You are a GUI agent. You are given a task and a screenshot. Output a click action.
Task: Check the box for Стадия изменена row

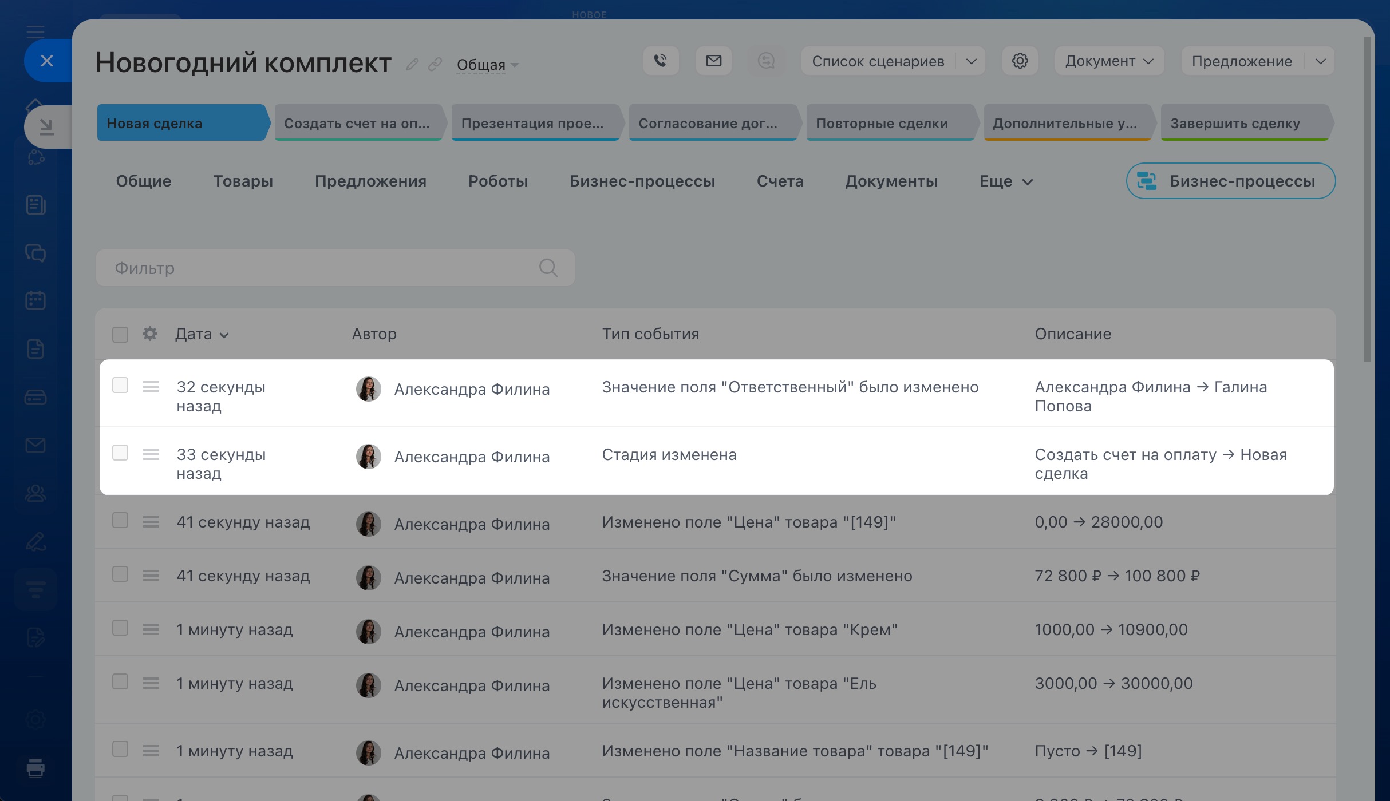tap(120, 453)
